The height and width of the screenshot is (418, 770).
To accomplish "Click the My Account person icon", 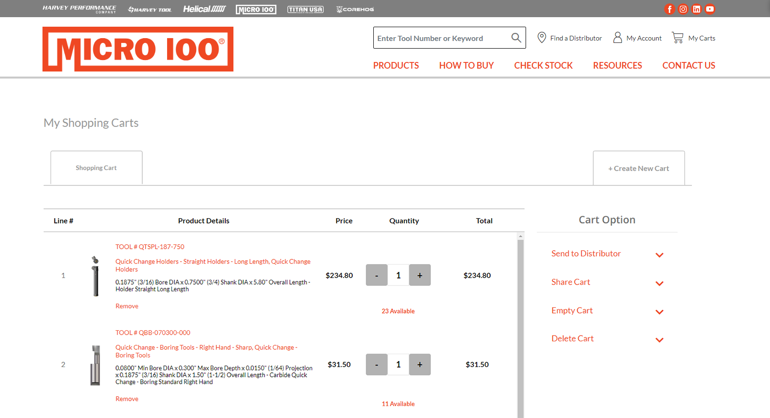I will (x=617, y=38).
